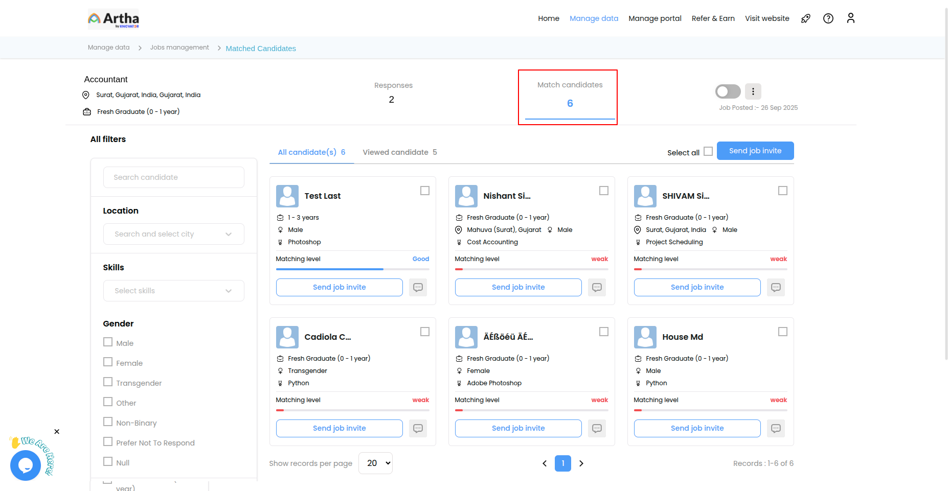Switch to Viewed candidate tab
The height and width of the screenshot is (491, 948).
pos(399,152)
